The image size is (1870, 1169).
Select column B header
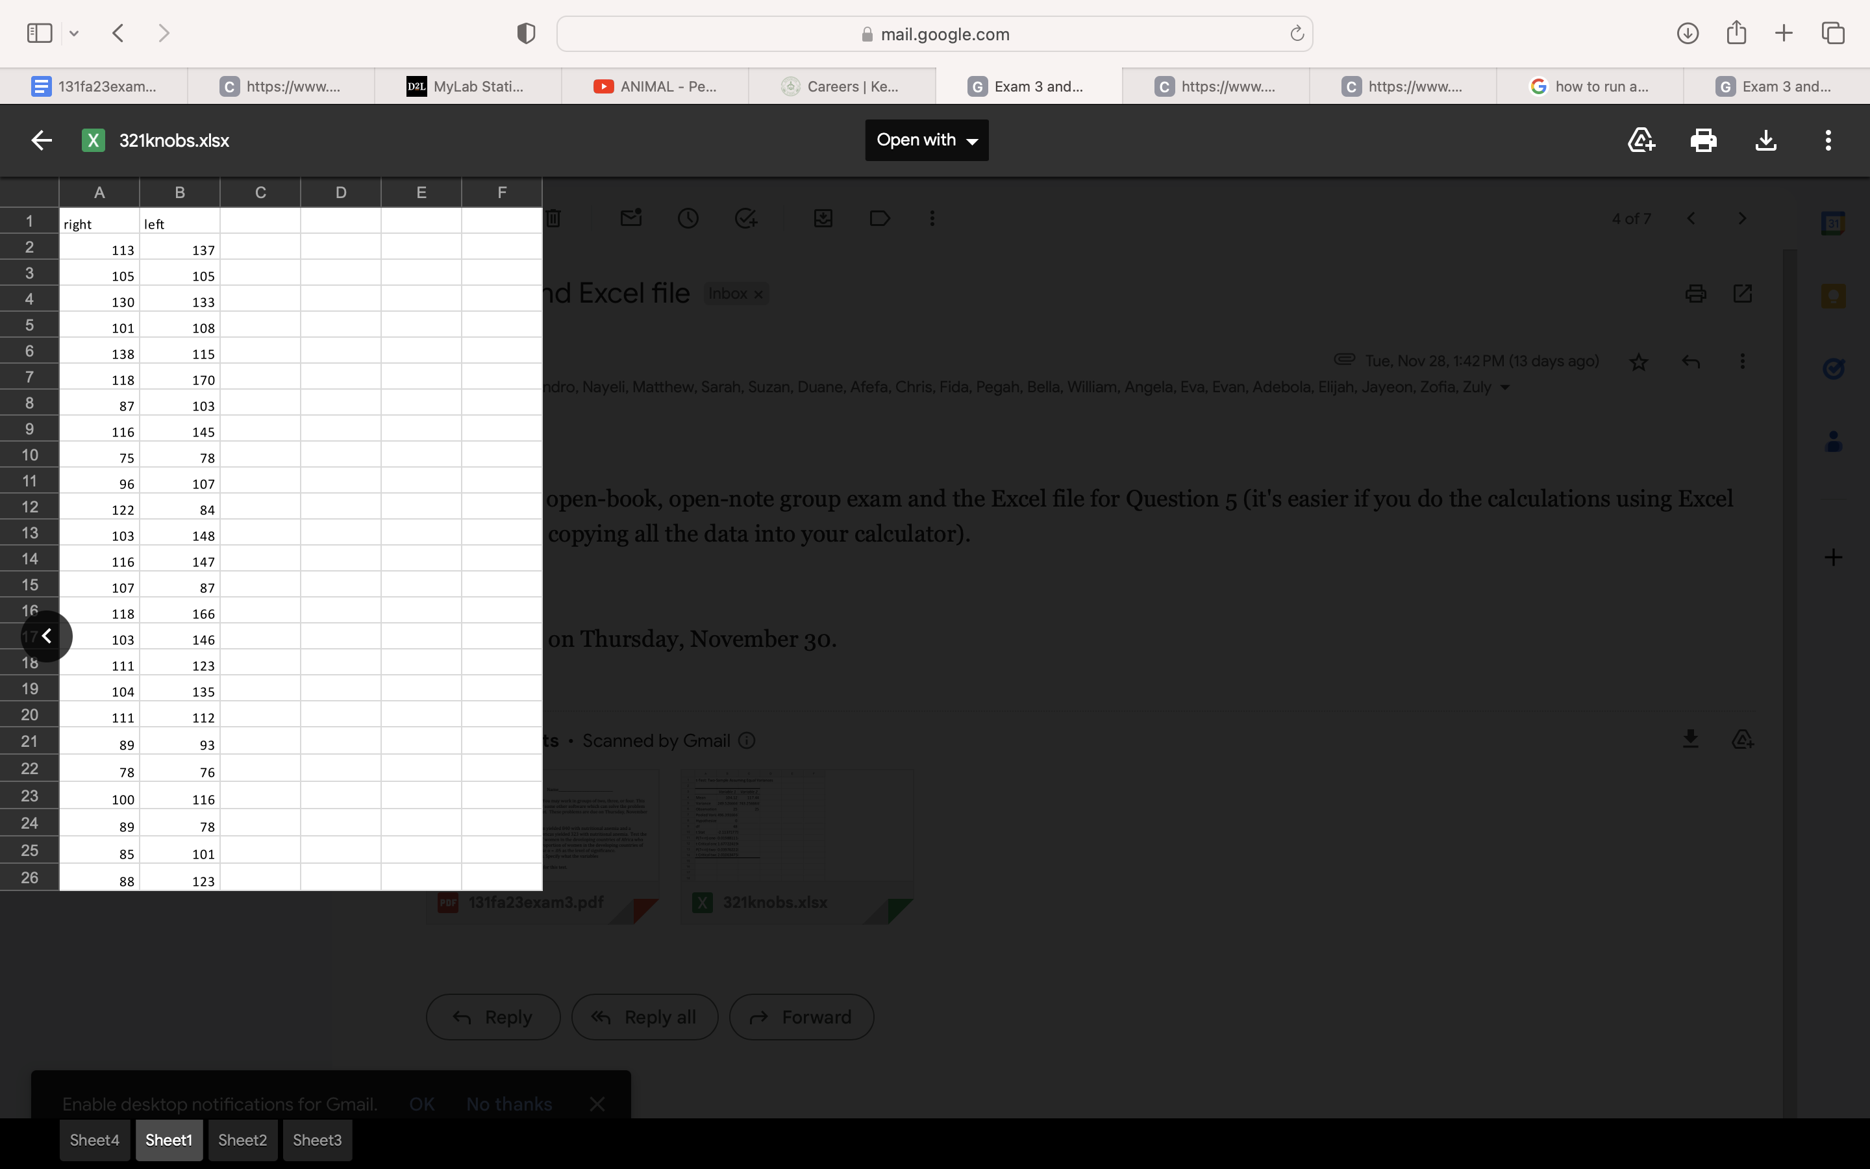tap(179, 192)
